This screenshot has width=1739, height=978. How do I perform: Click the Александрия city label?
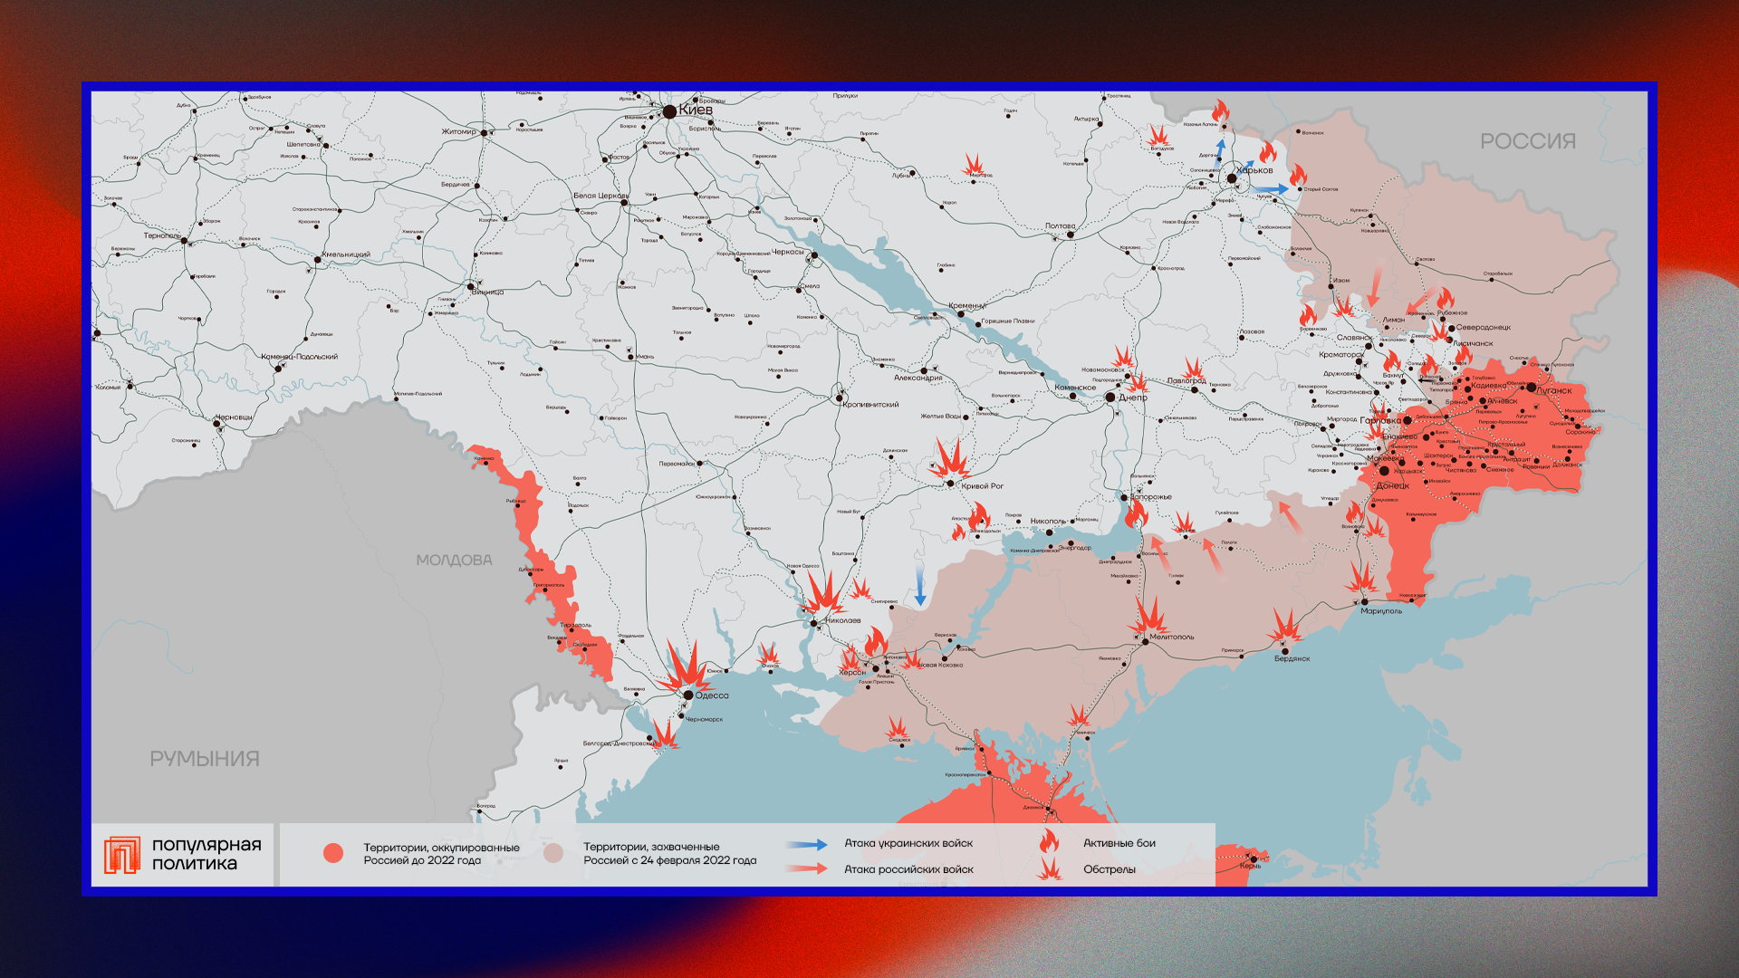[918, 379]
